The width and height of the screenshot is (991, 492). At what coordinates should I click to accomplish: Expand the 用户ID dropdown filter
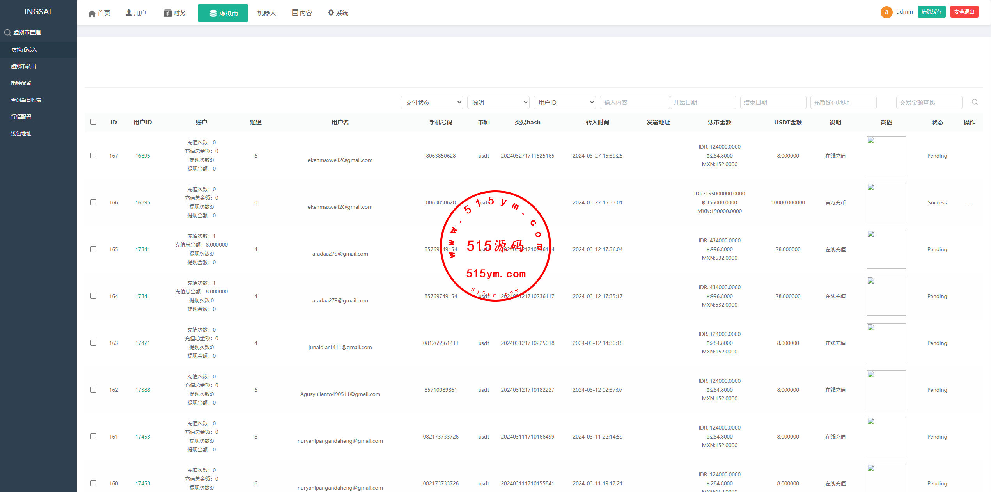564,102
